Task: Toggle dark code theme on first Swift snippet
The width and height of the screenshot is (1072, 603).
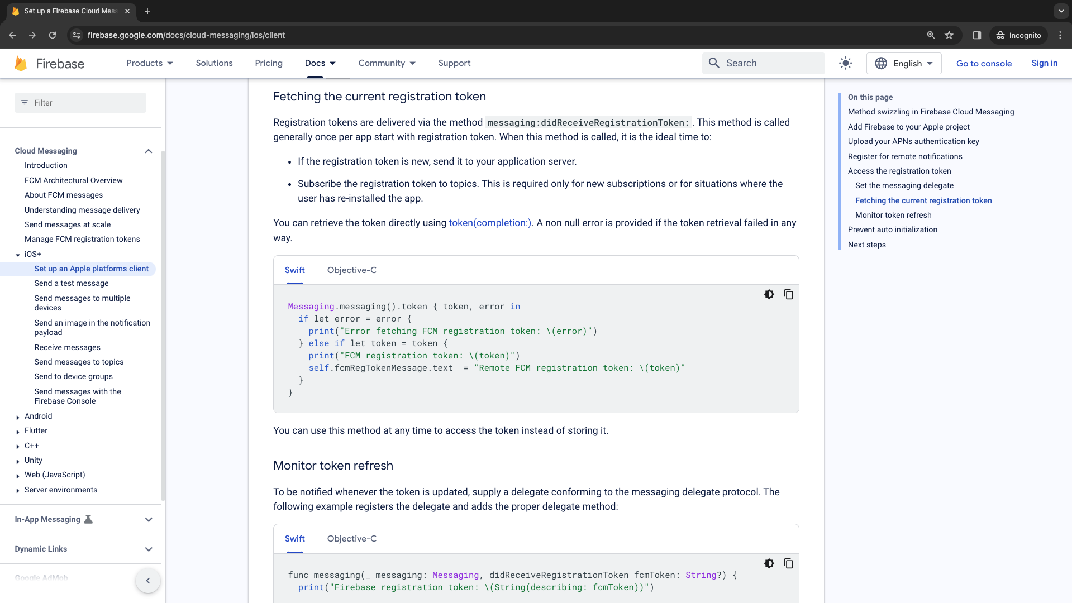Action: [x=769, y=294]
